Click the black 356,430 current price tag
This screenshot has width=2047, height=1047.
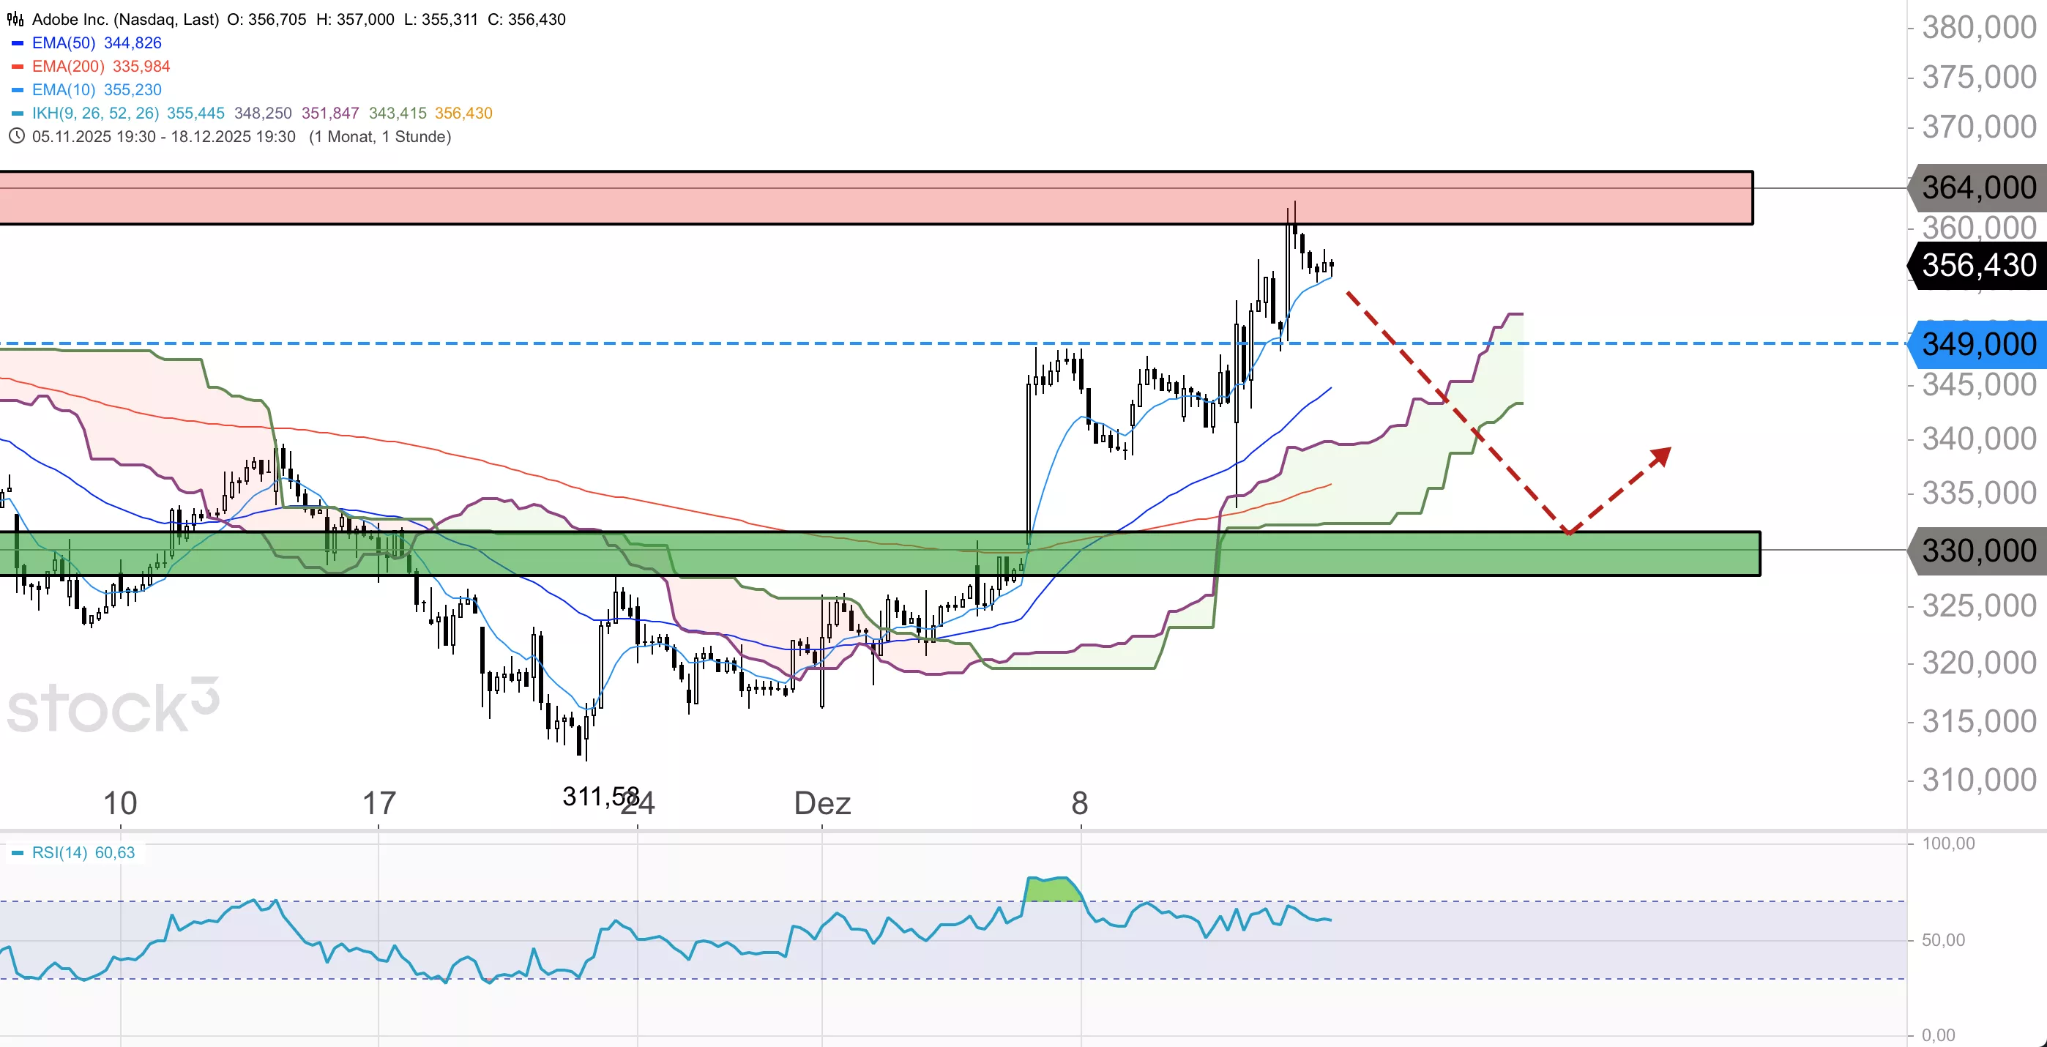(x=1978, y=265)
